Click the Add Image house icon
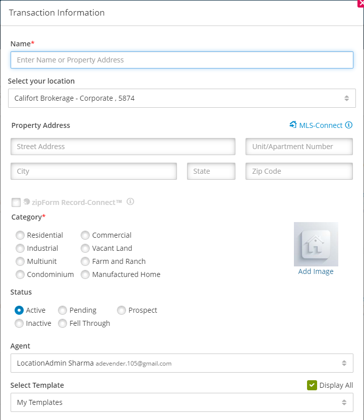The width and height of the screenshot is (364, 420). 316,244
